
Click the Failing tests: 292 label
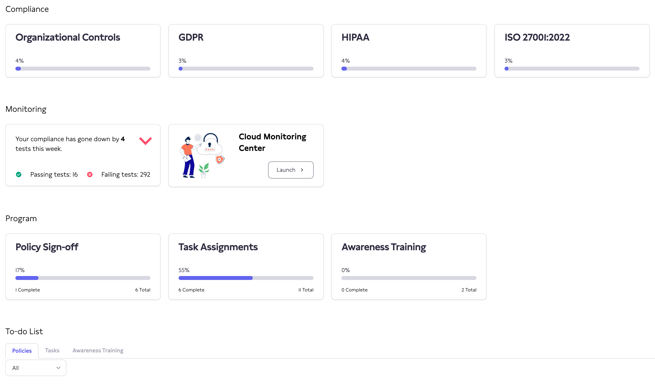pyautogui.click(x=126, y=175)
